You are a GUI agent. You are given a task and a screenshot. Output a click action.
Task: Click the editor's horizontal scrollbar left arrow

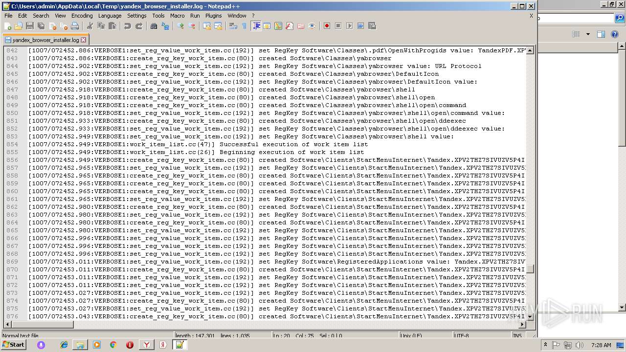tap(7, 324)
